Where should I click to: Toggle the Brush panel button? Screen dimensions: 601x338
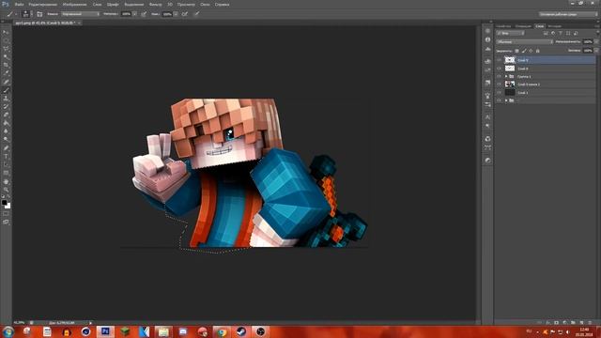[x=39, y=14]
